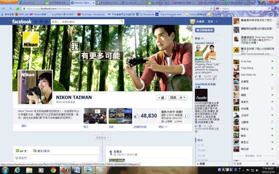The image size is (279, 174).
Task: Click the blue create page button
Action: coord(204,30)
